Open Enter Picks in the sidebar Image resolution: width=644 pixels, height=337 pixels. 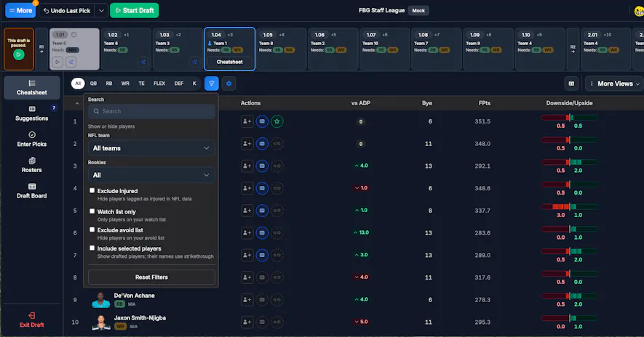pos(31,139)
